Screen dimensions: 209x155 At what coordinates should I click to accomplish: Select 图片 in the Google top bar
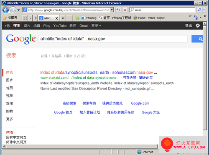(x=27, y=26)
